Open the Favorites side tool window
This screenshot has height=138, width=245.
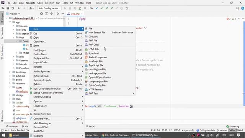[2, 116]
